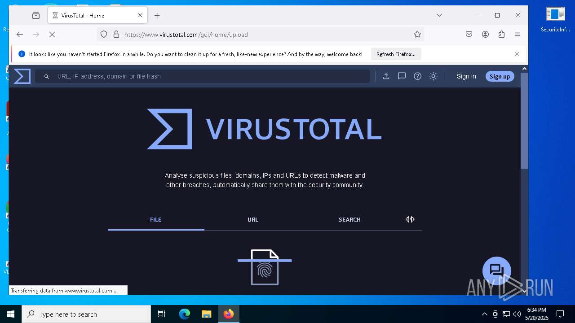Open the API bracket icon tab
The height and width of the screenshot is (323, 575).
[x=410, y=219]
